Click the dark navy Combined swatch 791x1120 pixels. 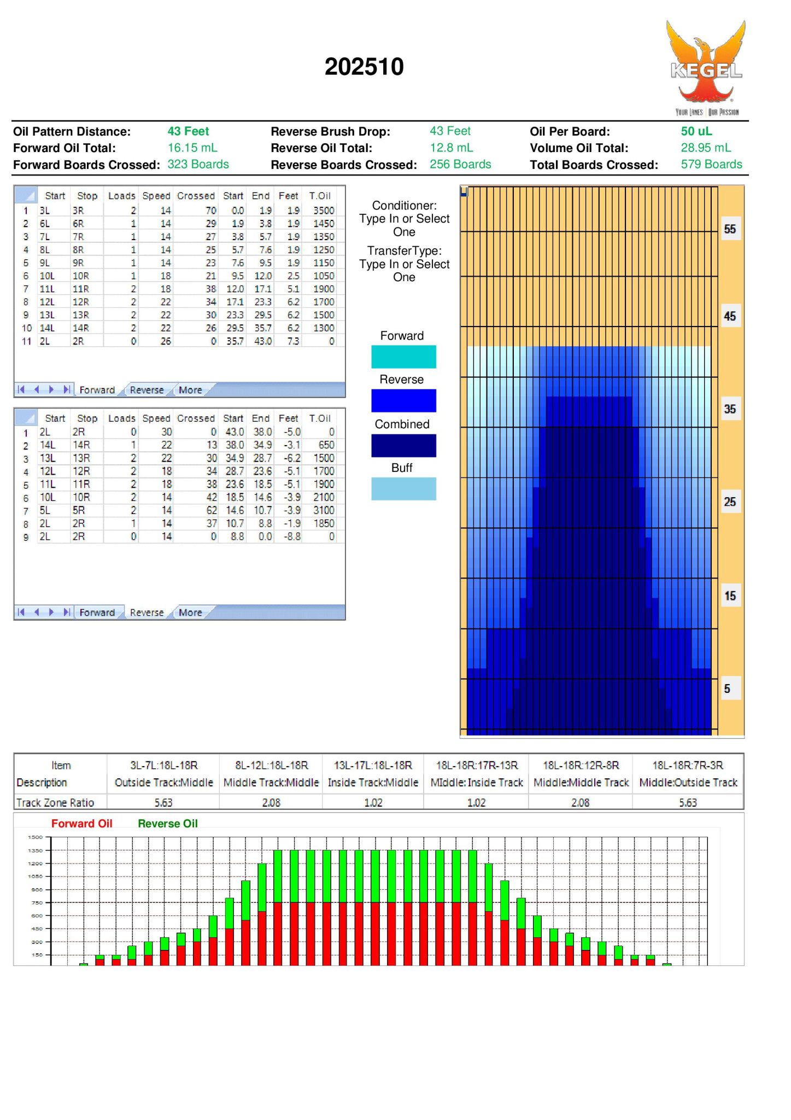click(403, 446)
